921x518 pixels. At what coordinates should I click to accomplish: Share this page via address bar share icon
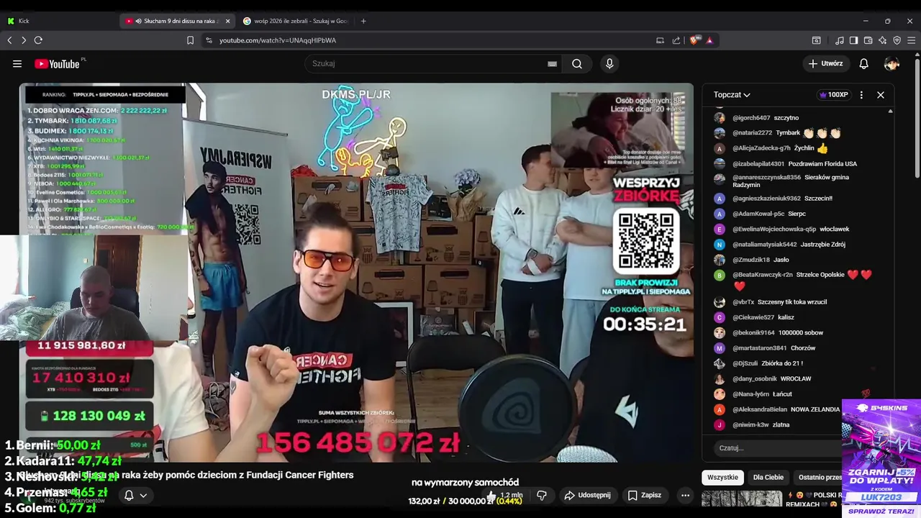[676, 40]
